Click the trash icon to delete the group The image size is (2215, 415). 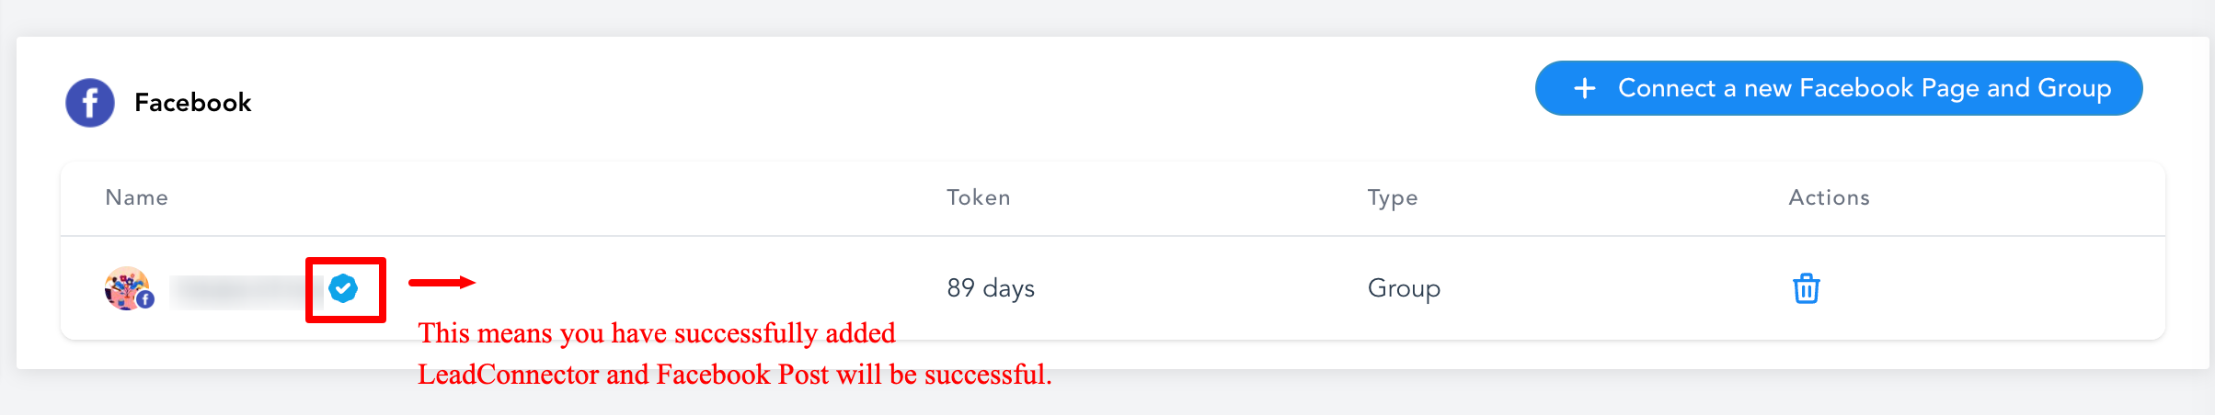pyautogui.click(x=1806, y=288)
